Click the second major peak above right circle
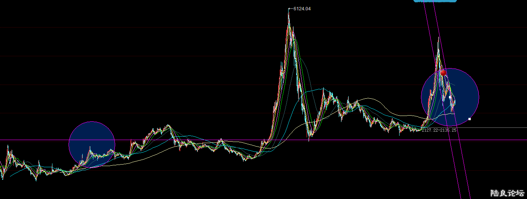527x199 pixels. click(439, 39)
